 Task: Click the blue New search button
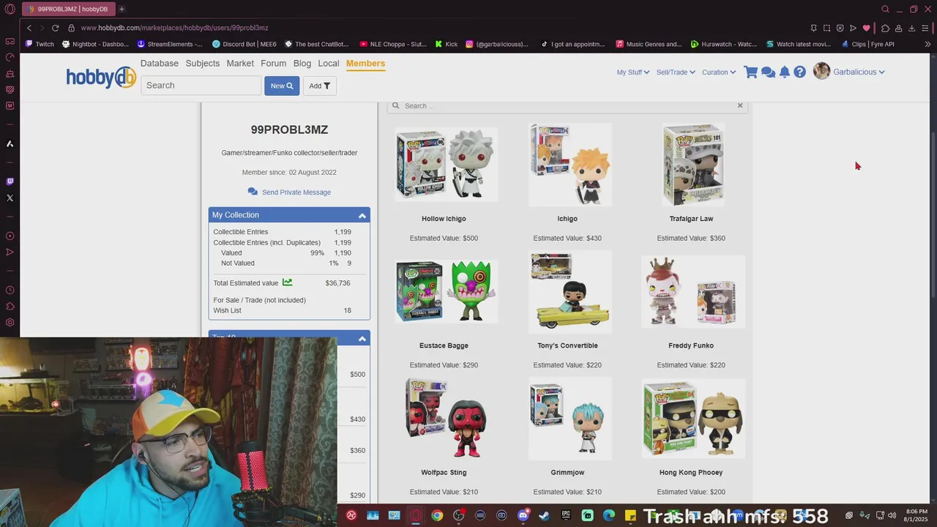pos(282,86)
